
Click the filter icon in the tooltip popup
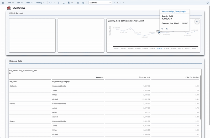tap(162, 29)
